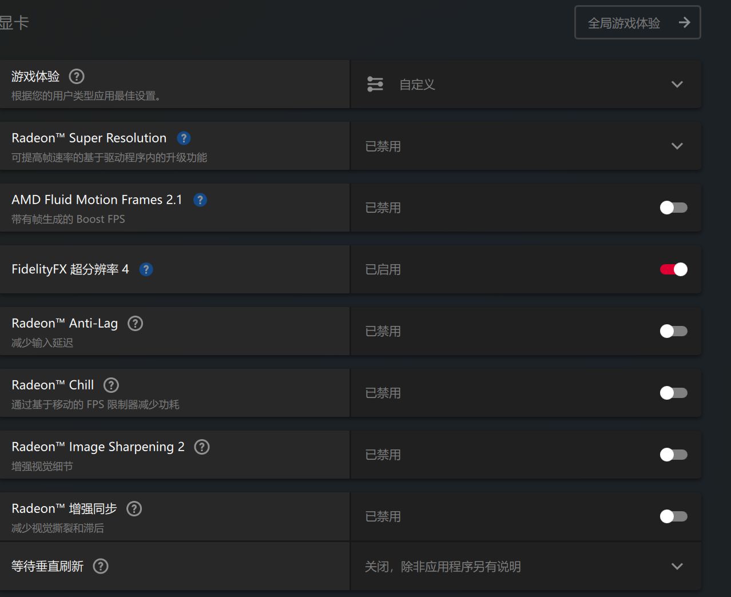Click the Radeon Chill question mark icon
Screen dimensions: 731x597
pos(111,385)
